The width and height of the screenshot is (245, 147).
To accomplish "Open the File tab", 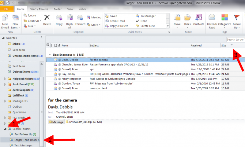I will coord(6,9).
